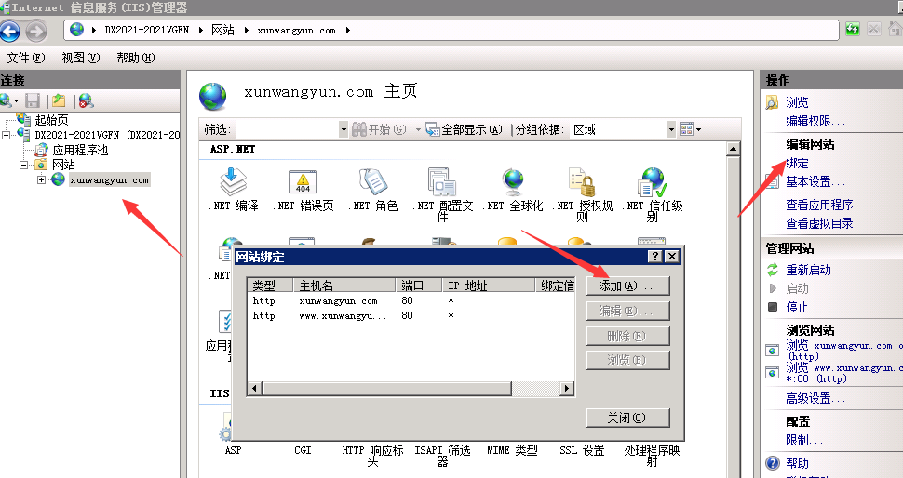Open MIME 类型 feature
The width and height of the screenshot is (903, 478).
512,450
